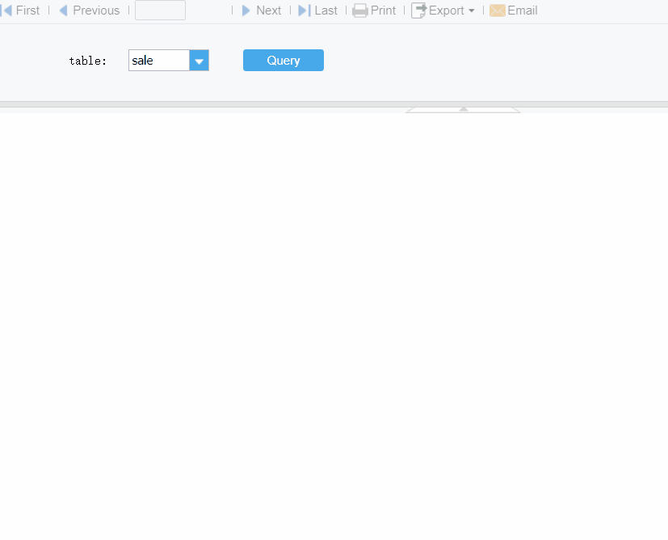Screen dimensions: 668x540
Task: Click the Next text label
Action: pyautogui.click(x=269, y=10)
